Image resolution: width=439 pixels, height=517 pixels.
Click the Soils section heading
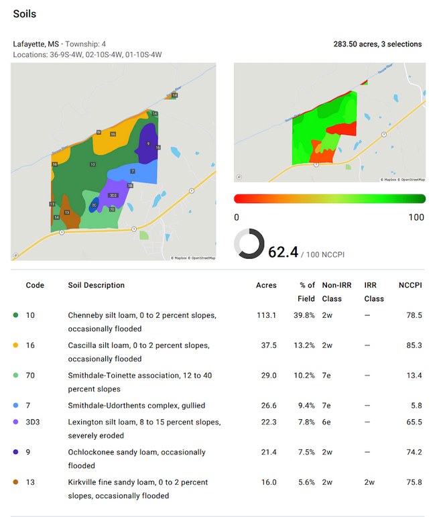coord(25,13)
